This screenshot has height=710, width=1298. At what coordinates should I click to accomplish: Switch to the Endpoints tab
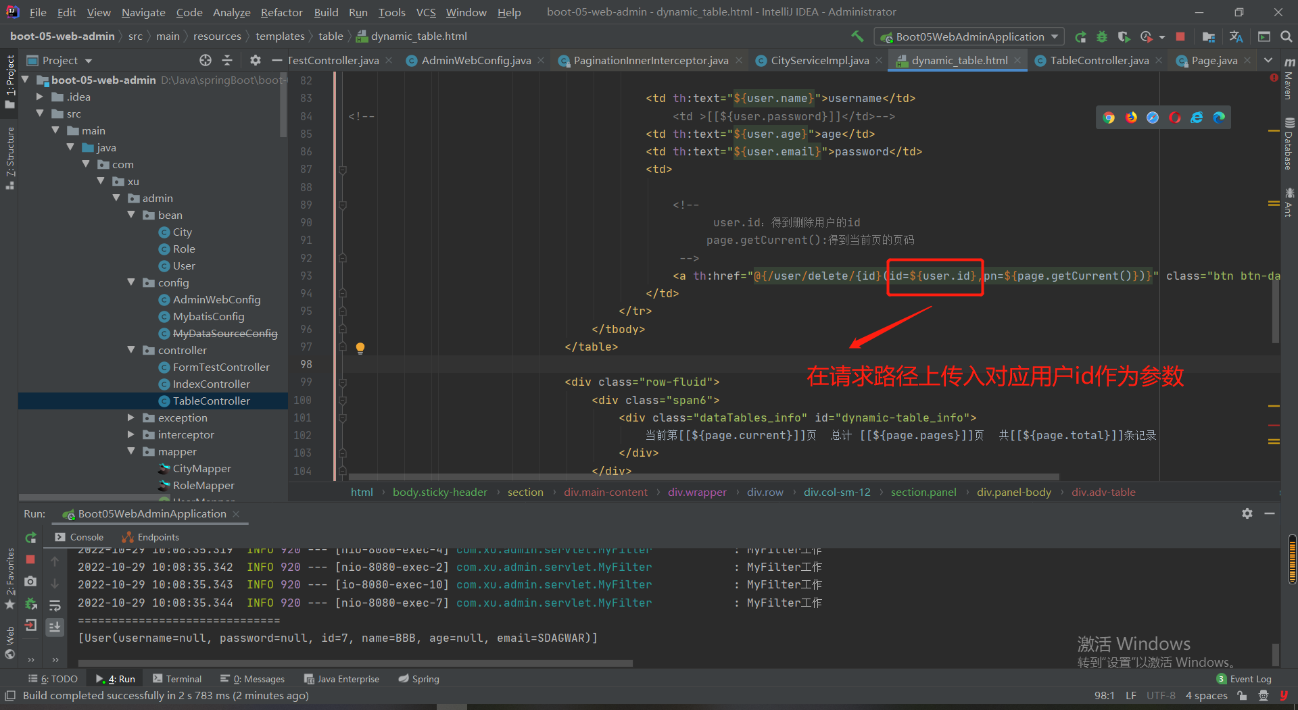coord(150,537)
